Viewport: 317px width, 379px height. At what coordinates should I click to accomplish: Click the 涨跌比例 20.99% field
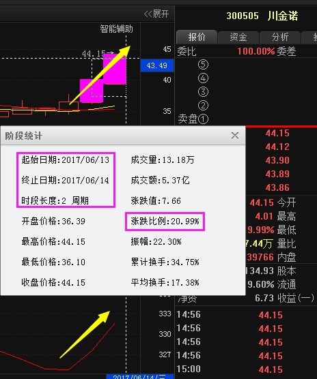165,222
